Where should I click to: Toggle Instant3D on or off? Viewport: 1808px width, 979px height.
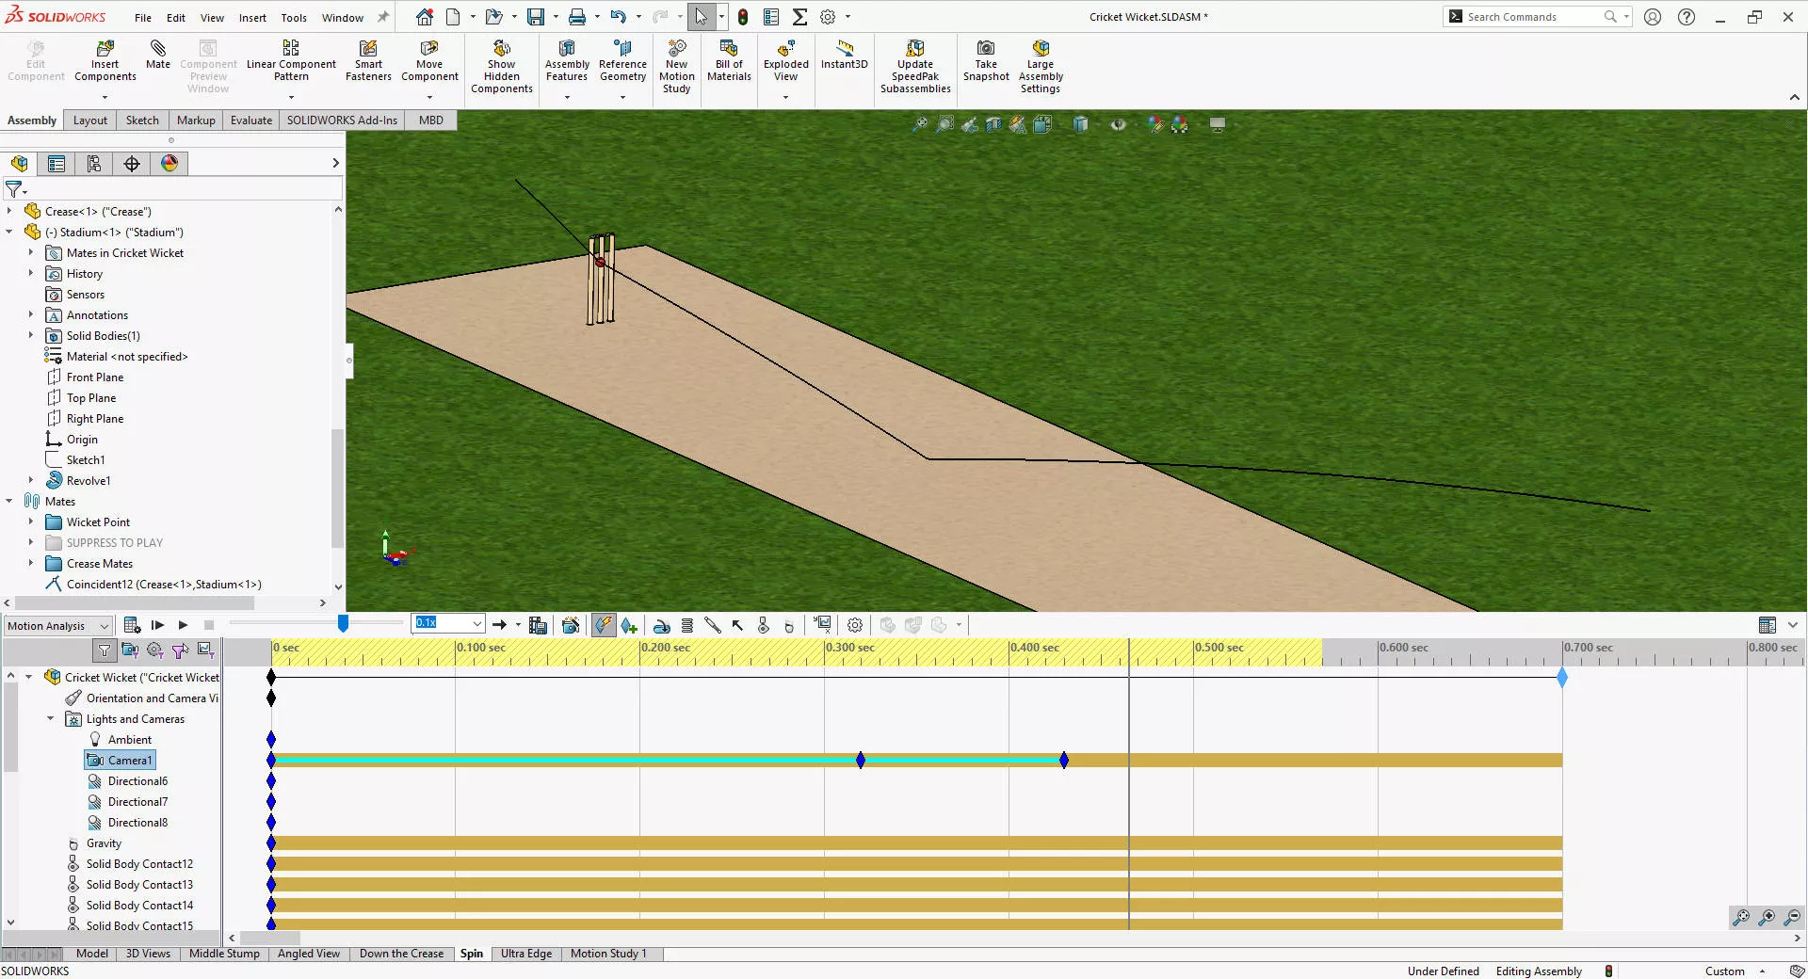[x=844, y=55]
